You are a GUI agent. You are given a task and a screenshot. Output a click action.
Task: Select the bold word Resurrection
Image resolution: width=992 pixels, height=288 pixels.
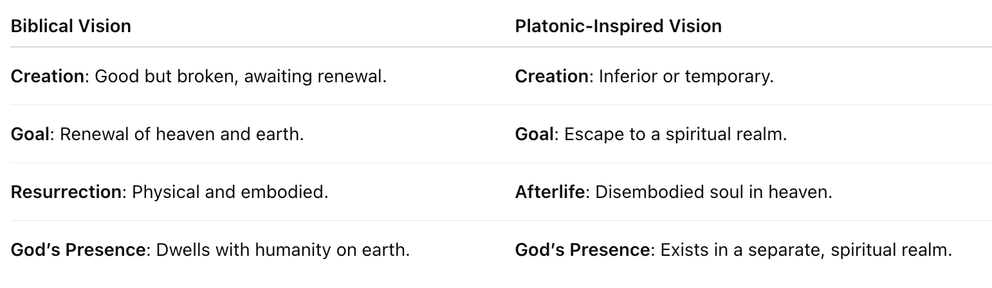[66, 192]
